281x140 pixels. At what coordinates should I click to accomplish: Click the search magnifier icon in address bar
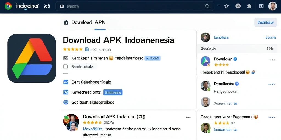click(x=207, y=7)
